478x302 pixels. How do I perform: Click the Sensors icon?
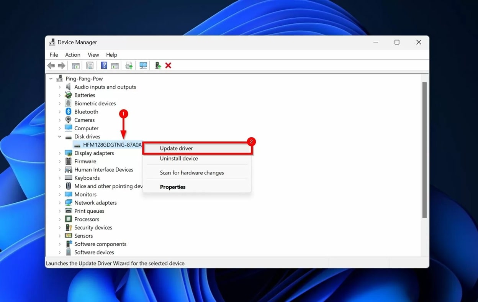point(68,236)
